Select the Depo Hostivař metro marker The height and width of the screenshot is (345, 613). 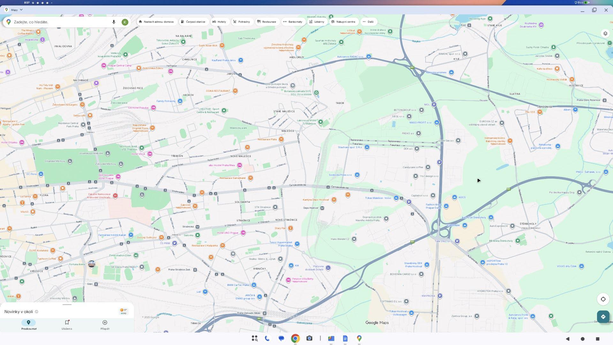click(322, 208)
